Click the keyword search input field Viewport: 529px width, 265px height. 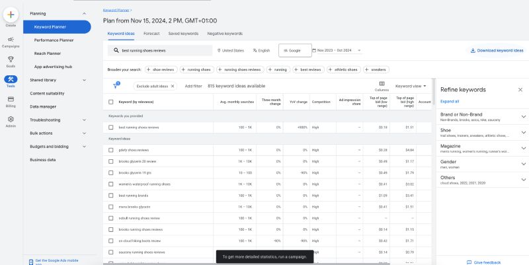coord(160,51)
